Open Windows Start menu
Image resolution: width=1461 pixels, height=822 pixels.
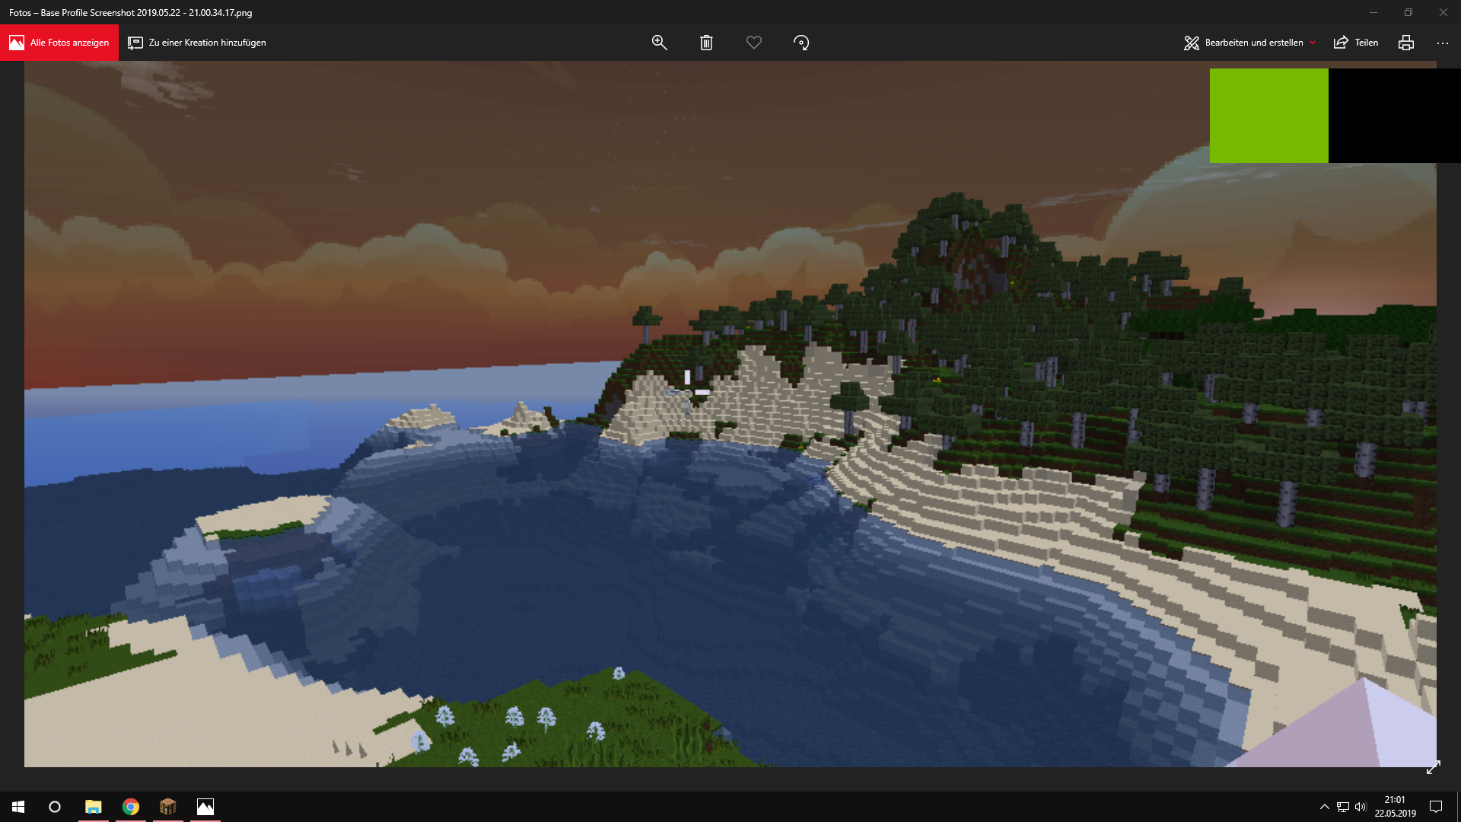coord(18,807)
